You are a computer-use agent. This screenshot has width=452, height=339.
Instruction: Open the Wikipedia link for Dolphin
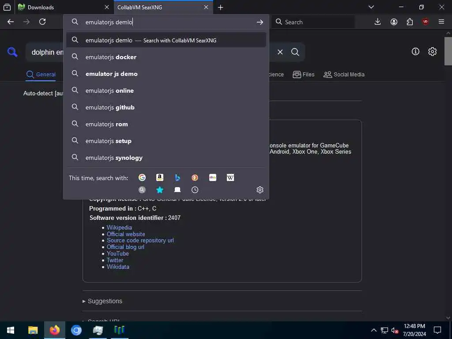tap(119, 227)
